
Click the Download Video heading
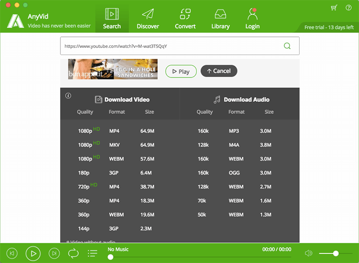127,99
